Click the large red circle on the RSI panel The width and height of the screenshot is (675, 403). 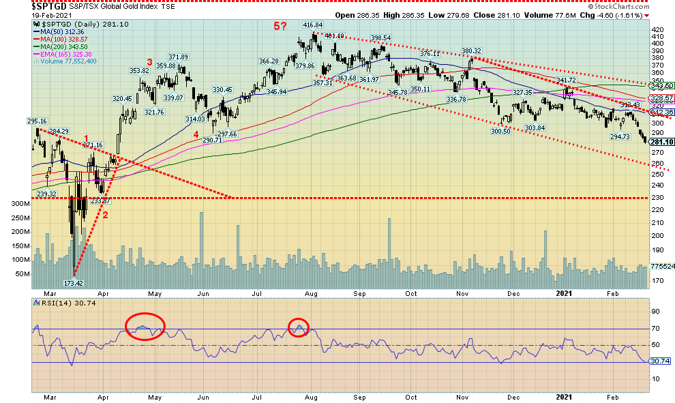pos(145,327)
